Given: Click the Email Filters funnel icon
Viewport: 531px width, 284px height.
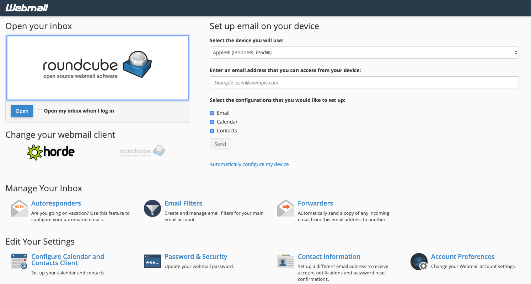Looking at the screenshot, I should tap(152, 209).
